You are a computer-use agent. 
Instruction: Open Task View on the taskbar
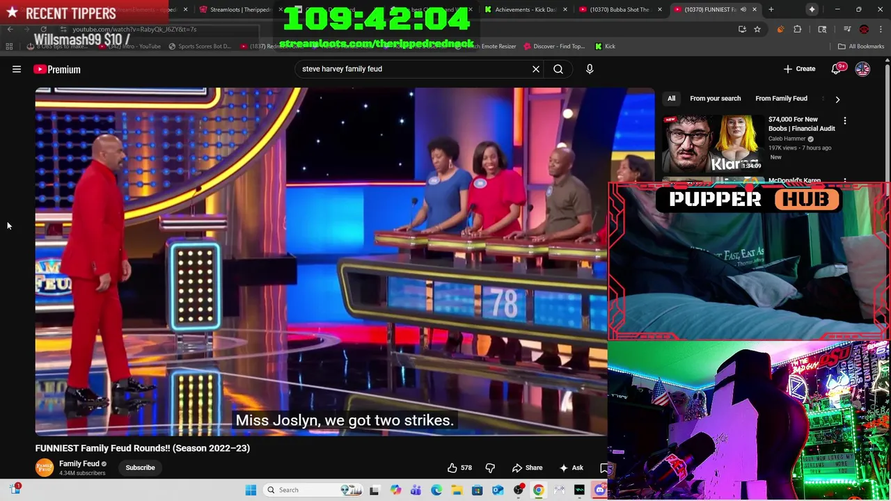(x=374, y=490)
